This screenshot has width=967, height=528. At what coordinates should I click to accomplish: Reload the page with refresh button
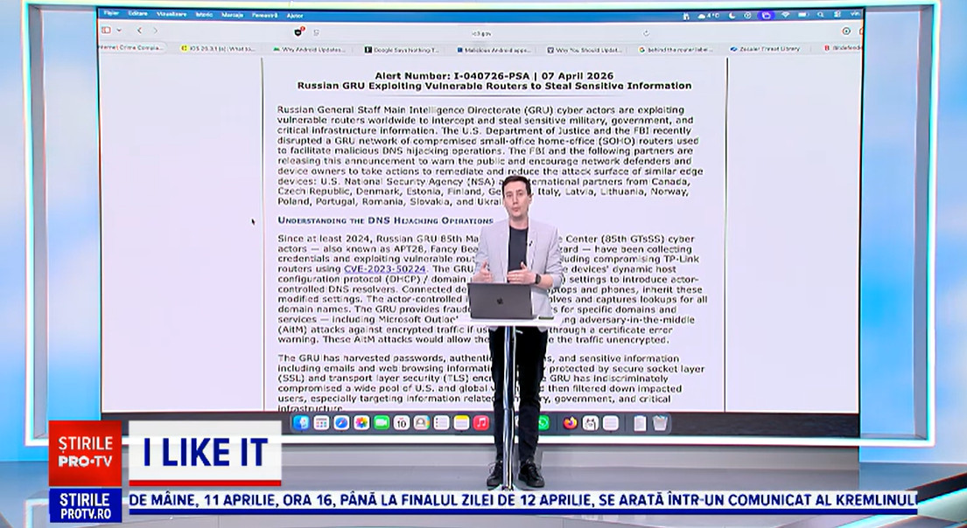click(646, 31)
